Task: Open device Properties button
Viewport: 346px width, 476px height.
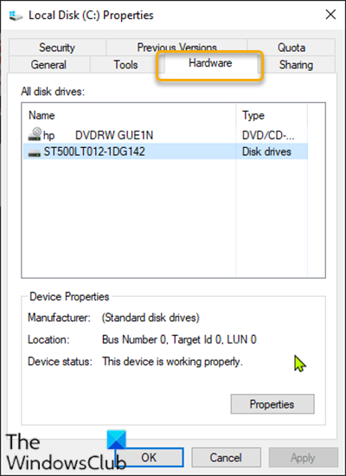Action: (x=272, y=404)
